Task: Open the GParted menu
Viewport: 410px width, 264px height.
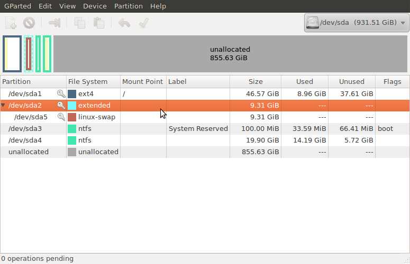Action: 17,6
